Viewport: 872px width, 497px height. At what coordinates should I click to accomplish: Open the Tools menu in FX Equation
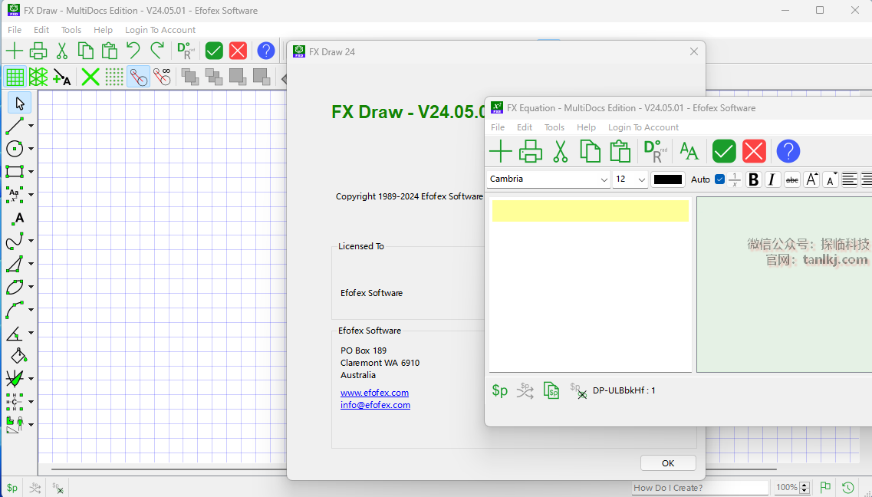554,127
